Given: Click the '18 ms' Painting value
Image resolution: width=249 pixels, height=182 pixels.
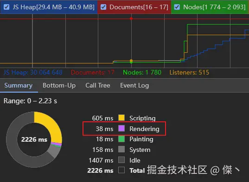Looking at the screenshot, I should (x=104, y=139).
